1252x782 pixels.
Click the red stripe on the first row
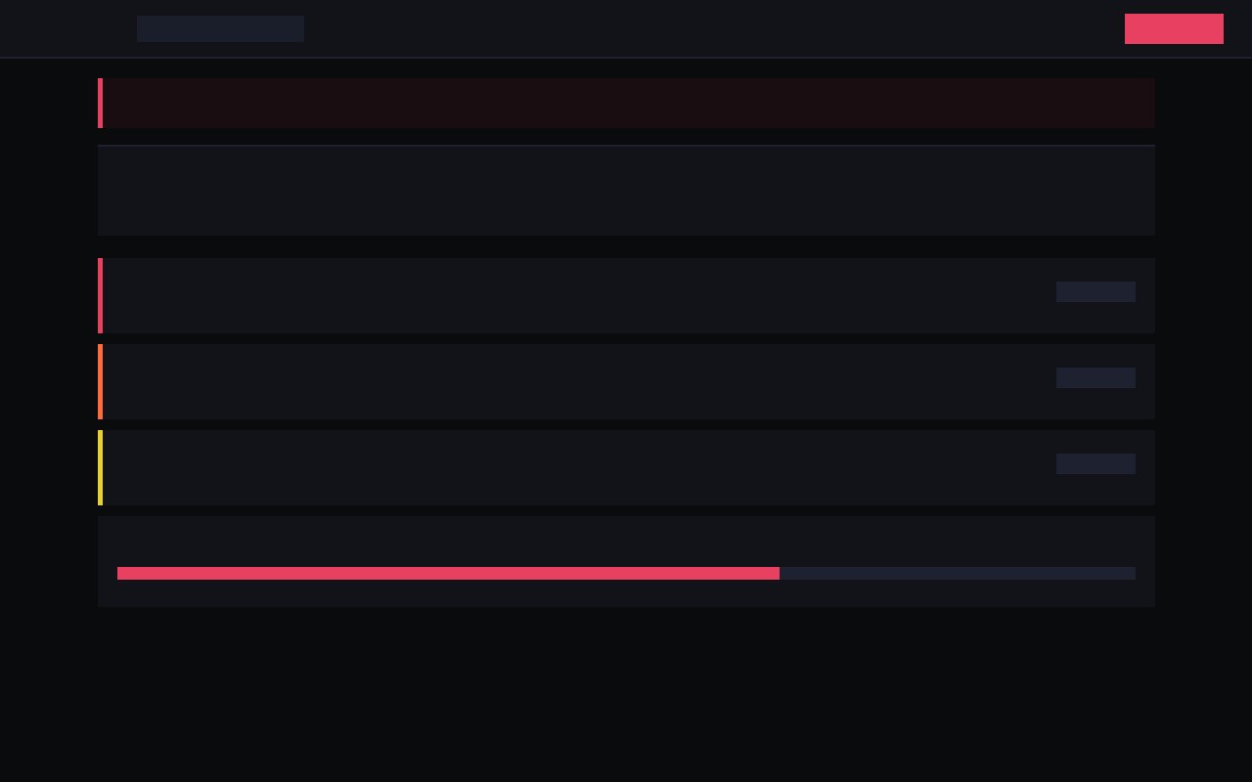click(100, 295)
